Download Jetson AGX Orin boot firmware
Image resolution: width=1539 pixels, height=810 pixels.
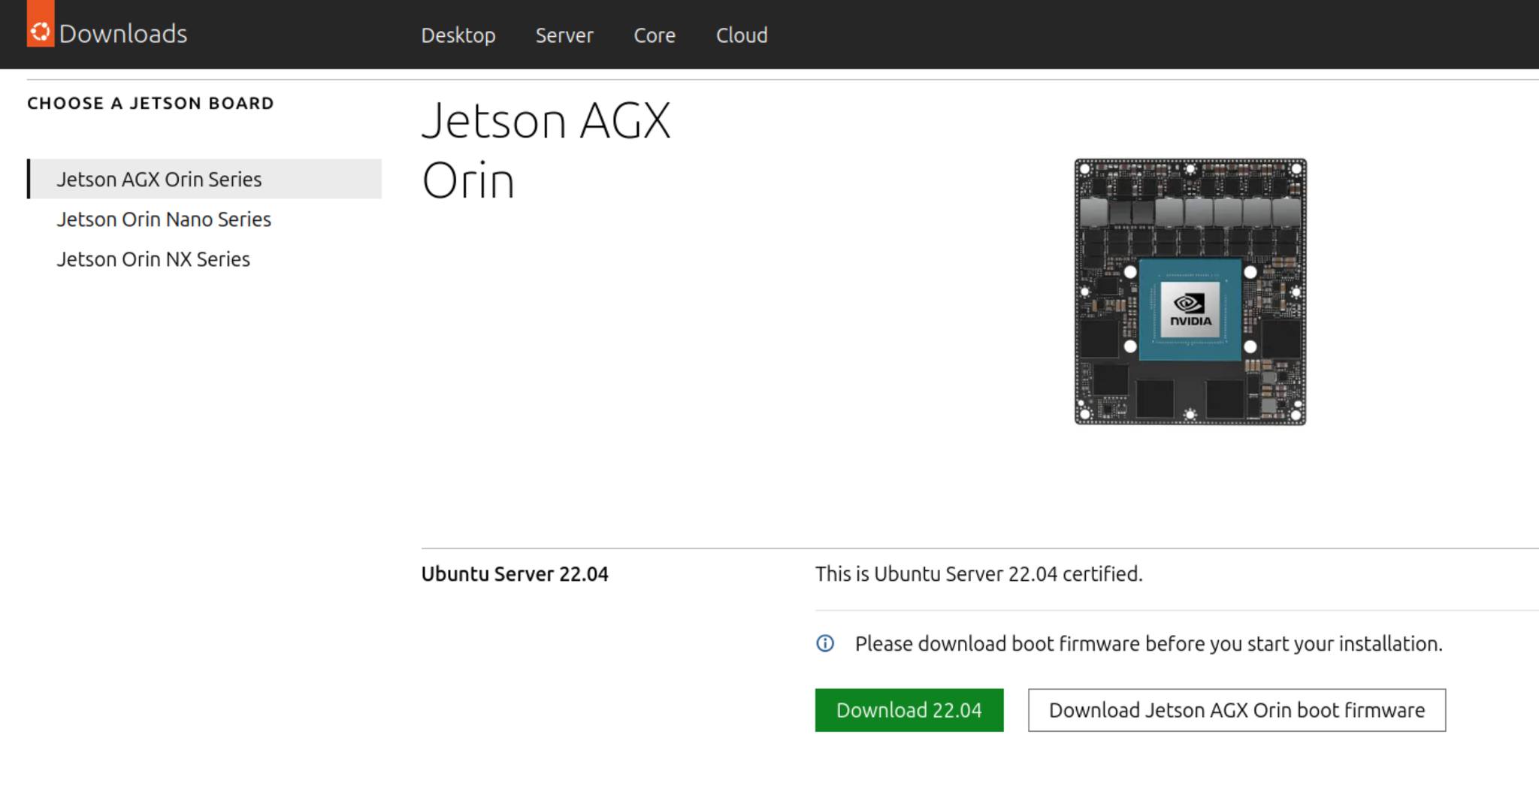pos(1237,710)
